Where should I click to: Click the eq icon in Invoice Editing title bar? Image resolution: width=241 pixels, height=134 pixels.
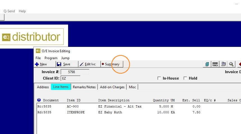[38, 51]
